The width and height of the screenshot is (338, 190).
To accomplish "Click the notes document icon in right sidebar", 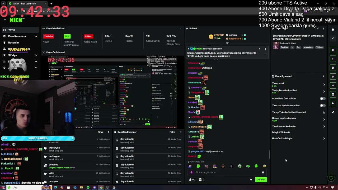I will tap(333, 68).
